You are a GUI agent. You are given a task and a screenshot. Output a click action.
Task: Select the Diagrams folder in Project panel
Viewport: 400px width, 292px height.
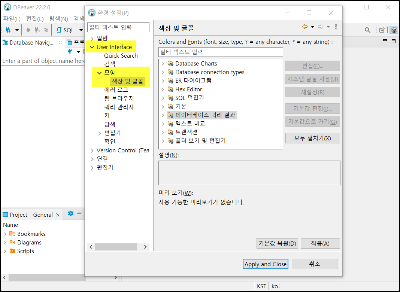point(29,243)
